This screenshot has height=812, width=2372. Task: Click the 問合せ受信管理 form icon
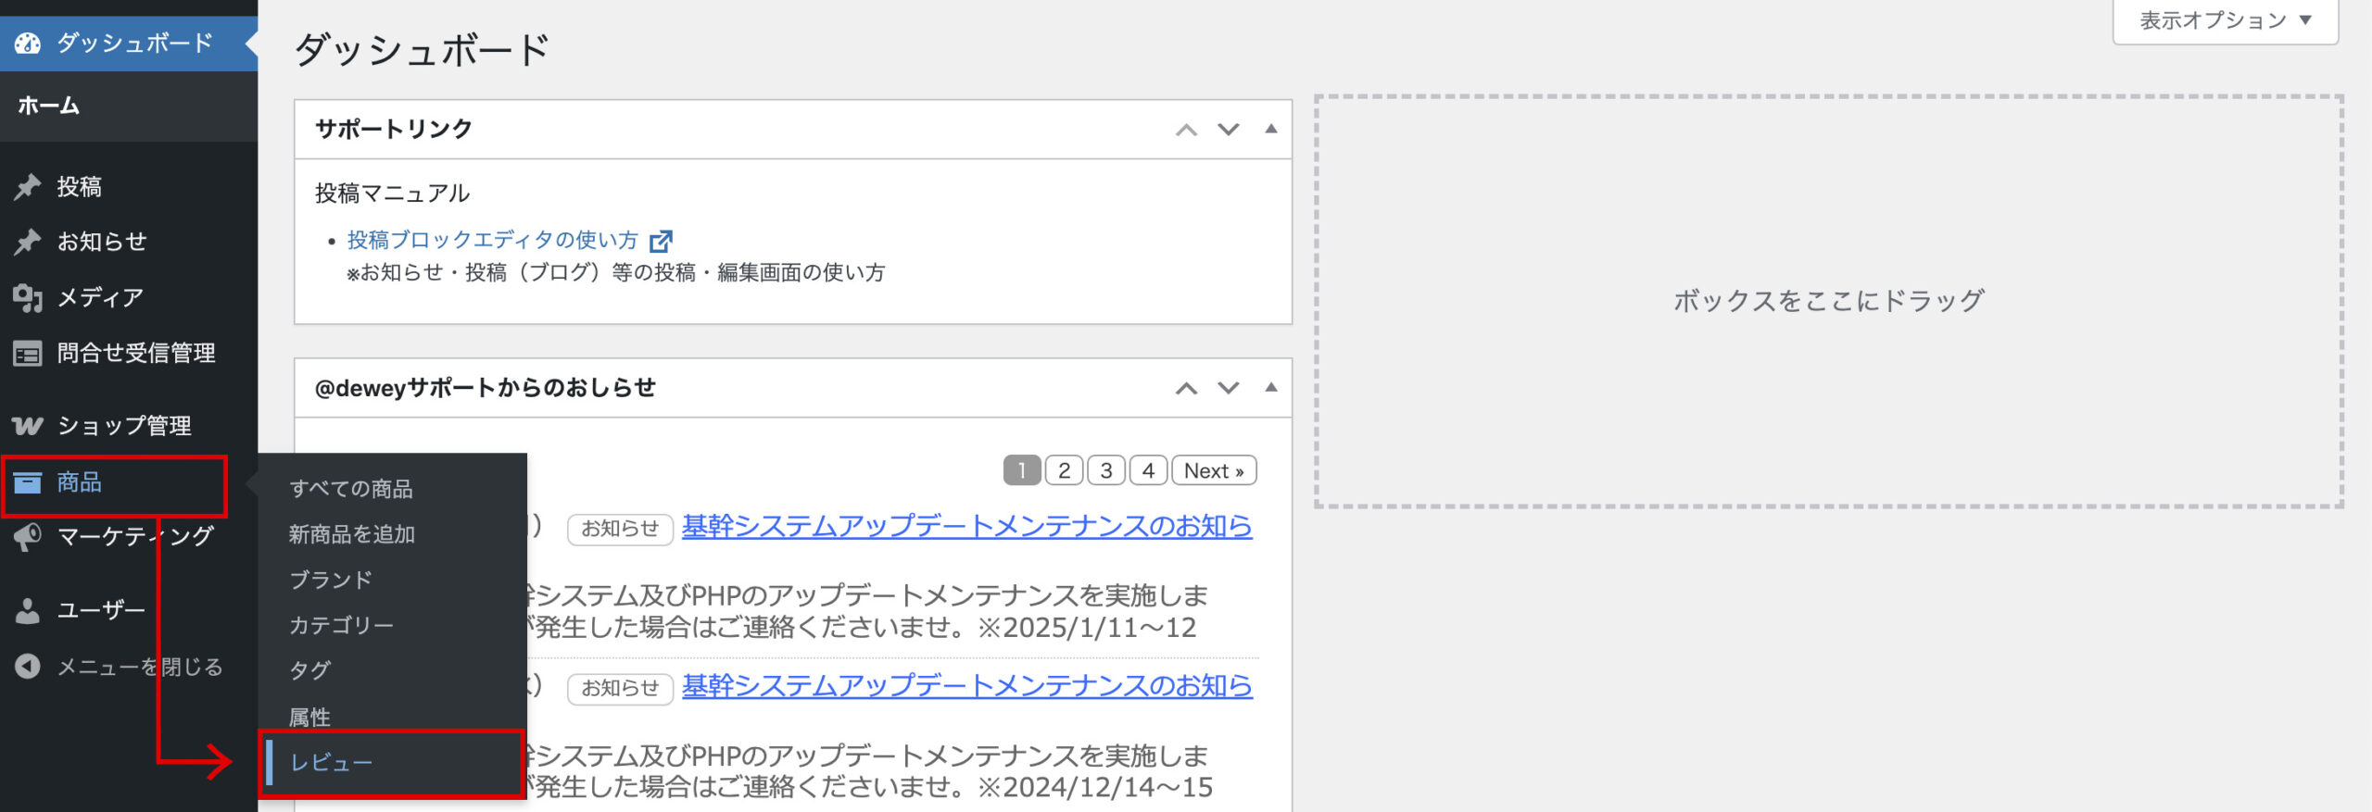point(28,354)
